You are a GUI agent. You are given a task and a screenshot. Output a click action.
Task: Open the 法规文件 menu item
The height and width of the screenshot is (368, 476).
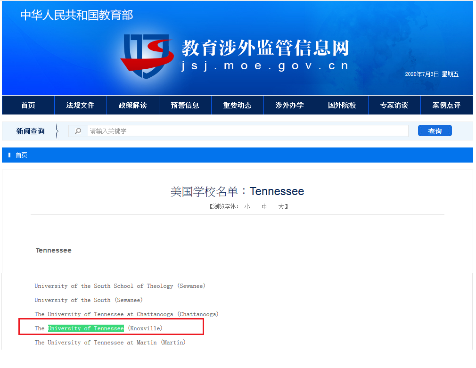click(81, 105)
